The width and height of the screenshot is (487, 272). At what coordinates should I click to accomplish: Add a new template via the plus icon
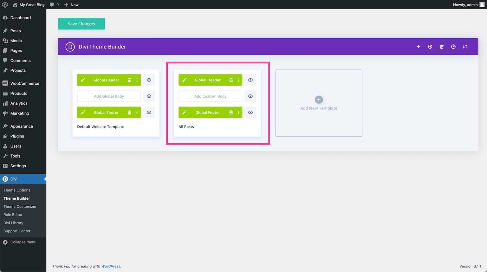coord(419,47)
